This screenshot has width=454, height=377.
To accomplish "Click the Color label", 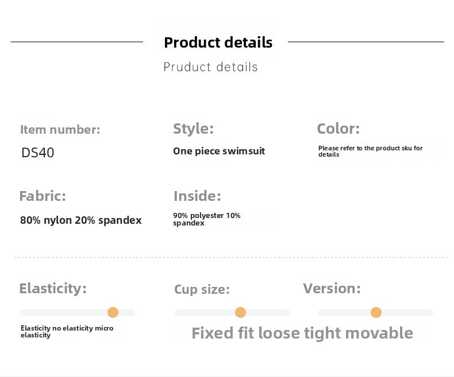I will tap(338, 129).
